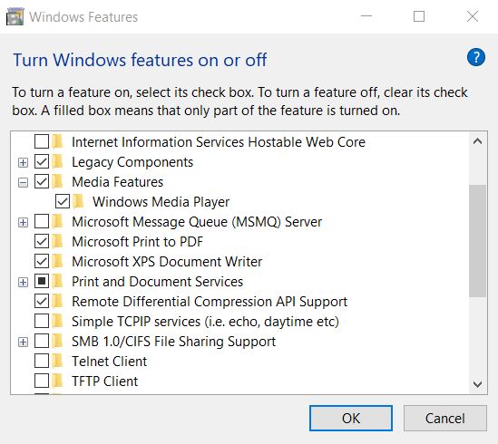
Task: Select 'Internet Information Services Hostable Web Core' text
Action: pyautogui.click(x=219, y=142)
